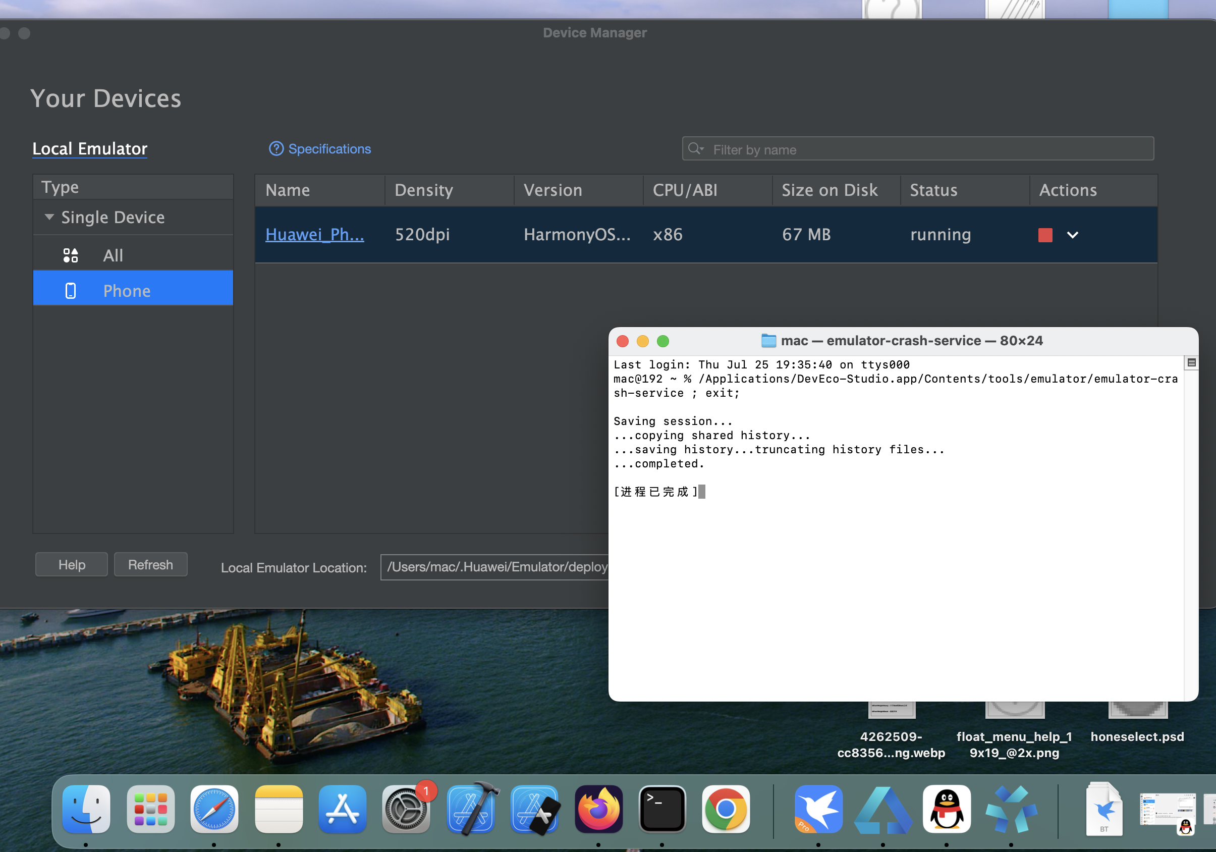The image size is (1216, 852).
Task: Sort by the Name column header
Action: coord(320,190)
